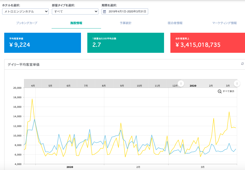Click 9月 on the range selector
This screenshot has width=245, height=170.
coord(122,86)
